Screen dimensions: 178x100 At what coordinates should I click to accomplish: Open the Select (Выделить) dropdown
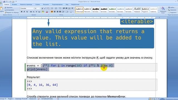[172, 12]
